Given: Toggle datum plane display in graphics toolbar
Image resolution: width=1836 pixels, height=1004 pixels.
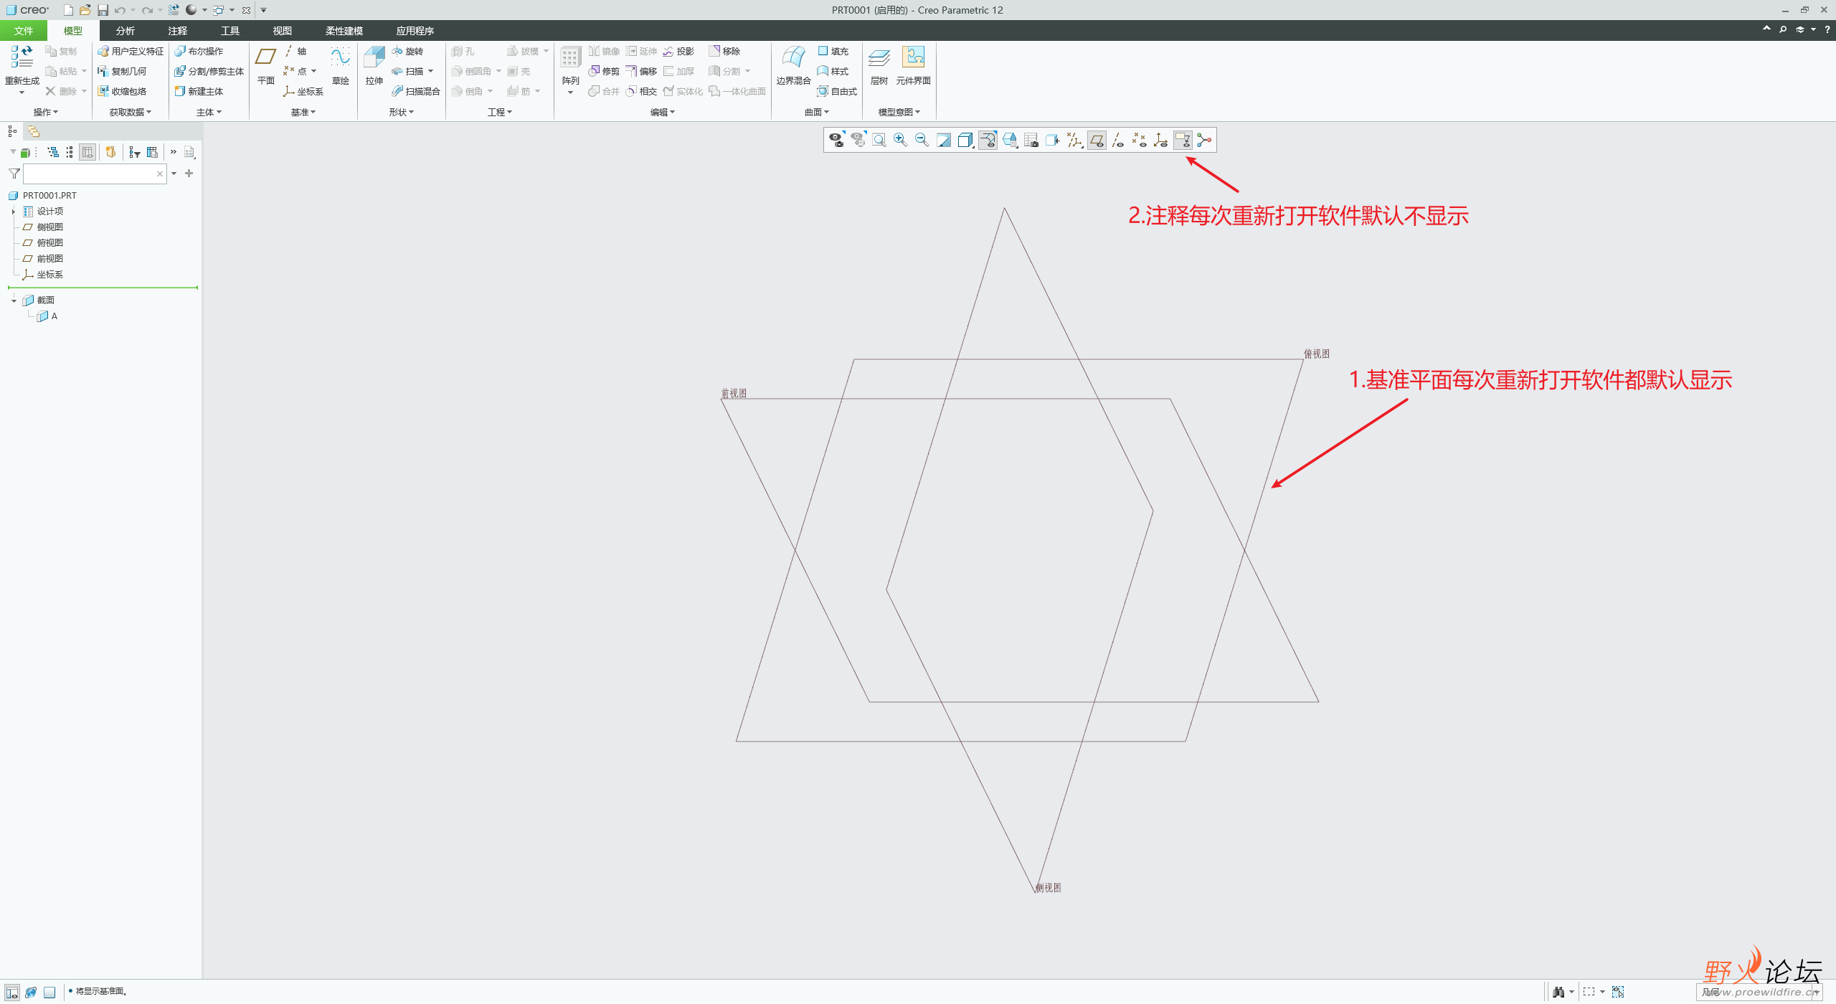Looking at the screenshot, I should (x=1097, y=141).
